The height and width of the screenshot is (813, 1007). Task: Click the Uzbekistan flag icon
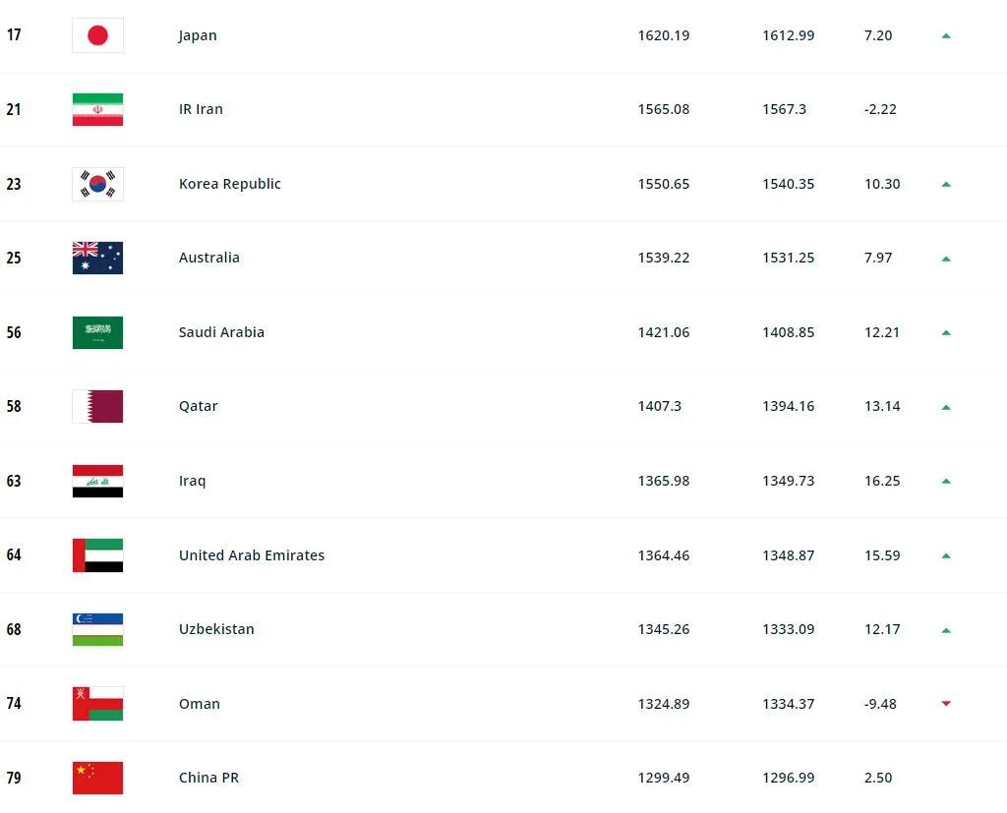97,629
